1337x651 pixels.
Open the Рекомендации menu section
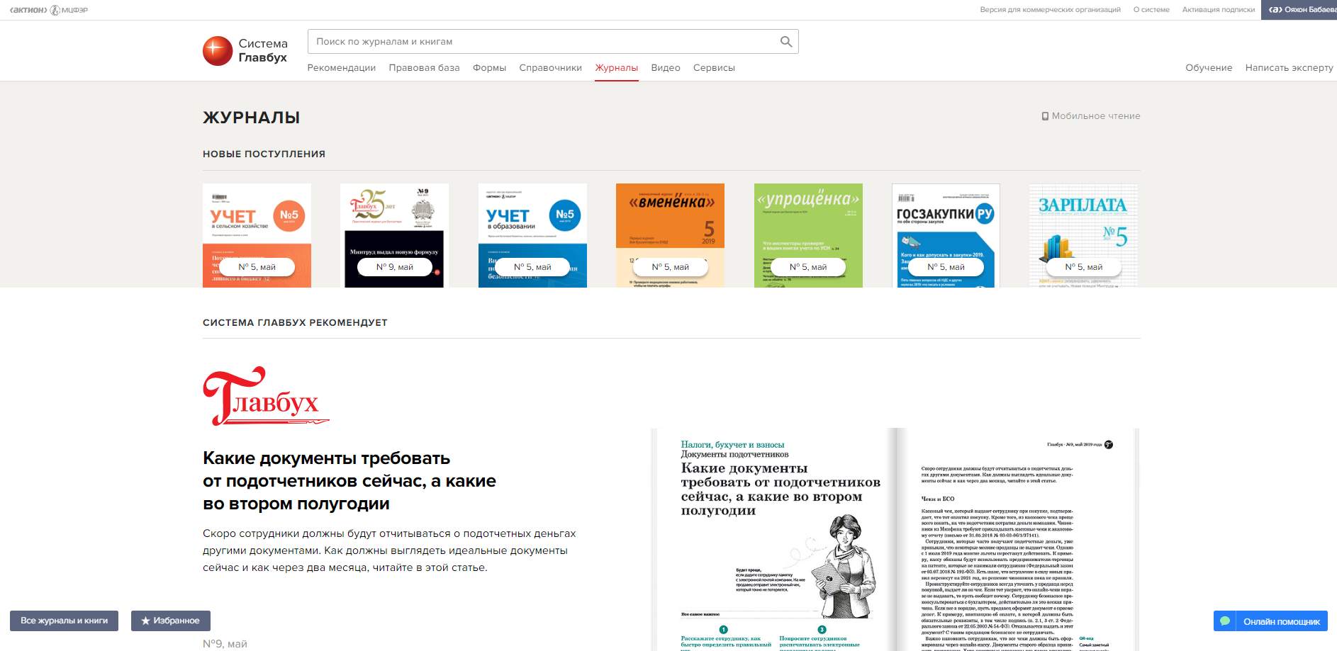(342, 68)
